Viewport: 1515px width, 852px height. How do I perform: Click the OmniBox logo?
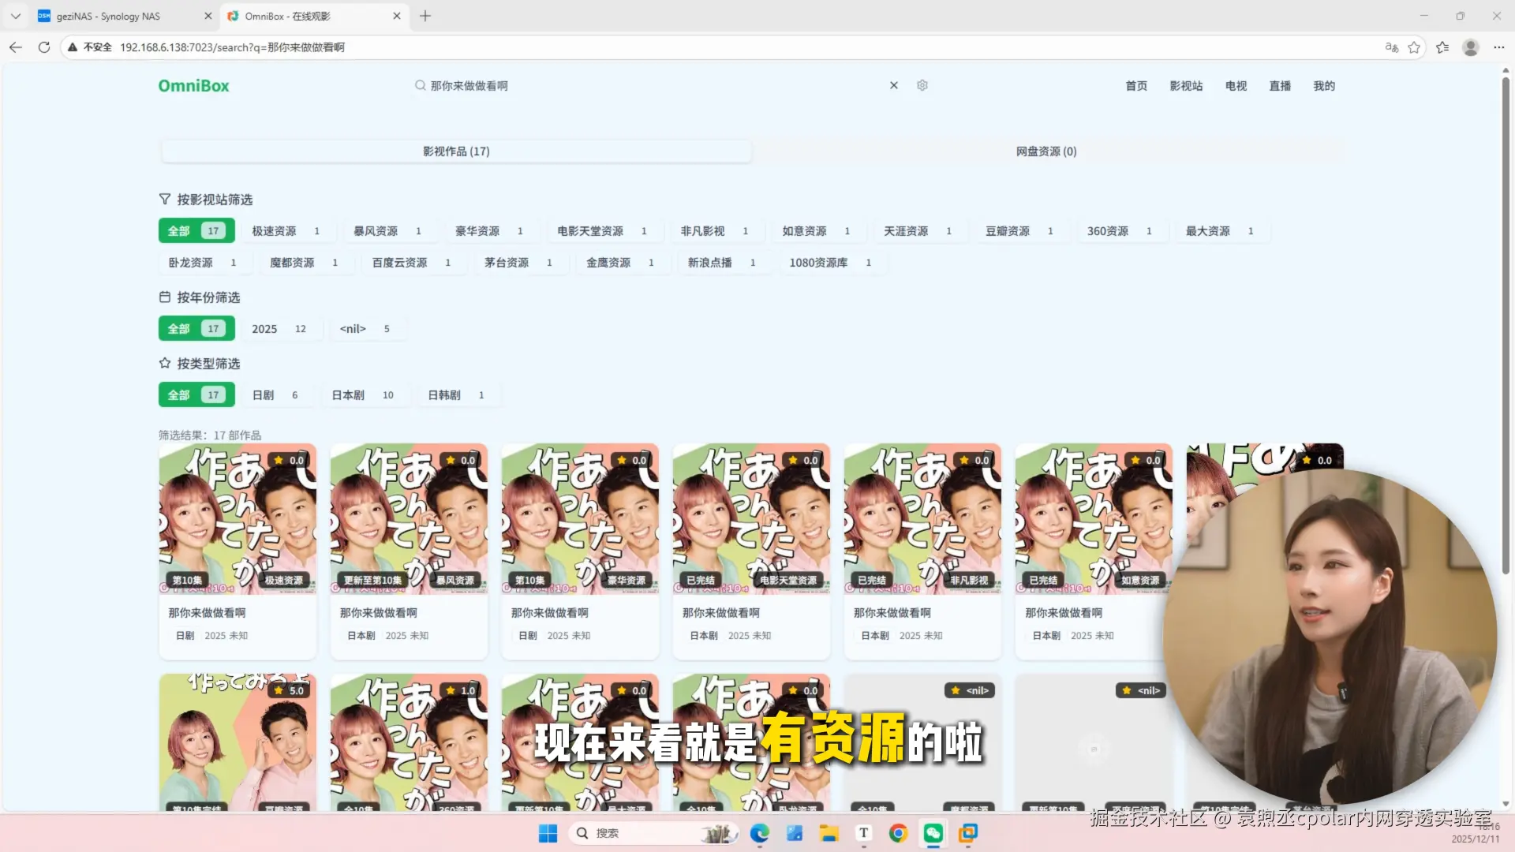(x=193, y=86)
